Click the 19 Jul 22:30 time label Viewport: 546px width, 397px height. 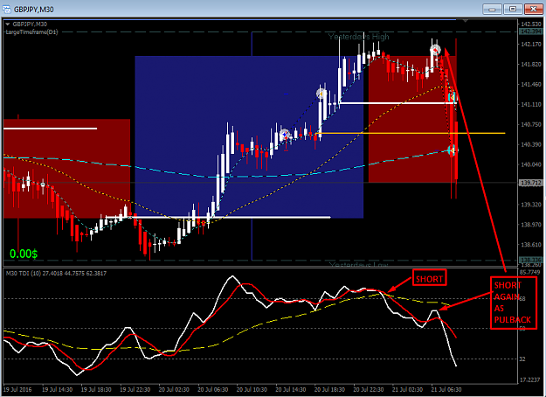tap(135, 389)
